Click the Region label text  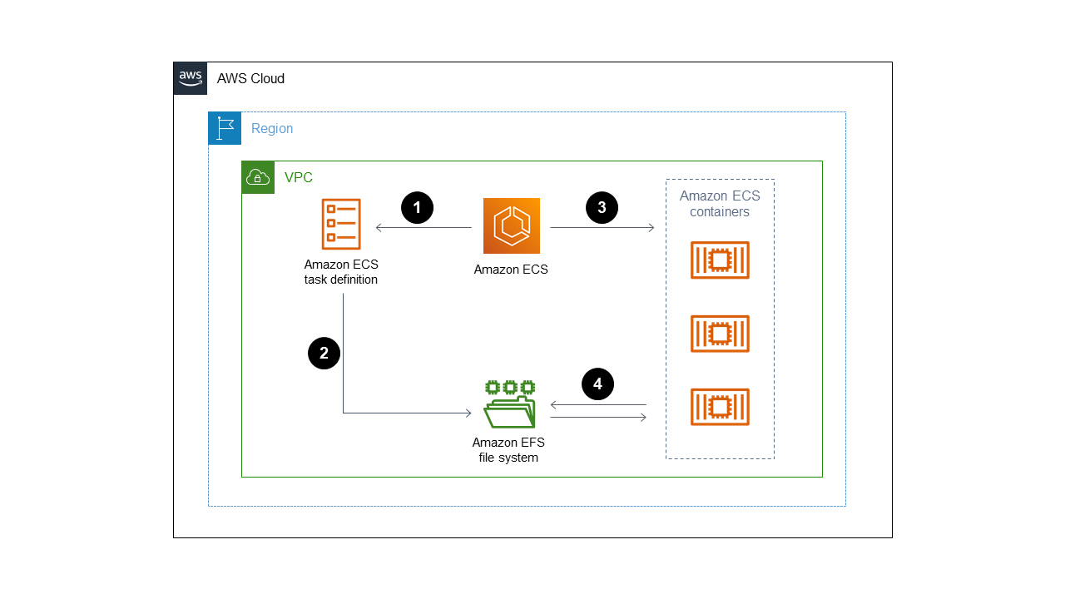tap(272, 128)
